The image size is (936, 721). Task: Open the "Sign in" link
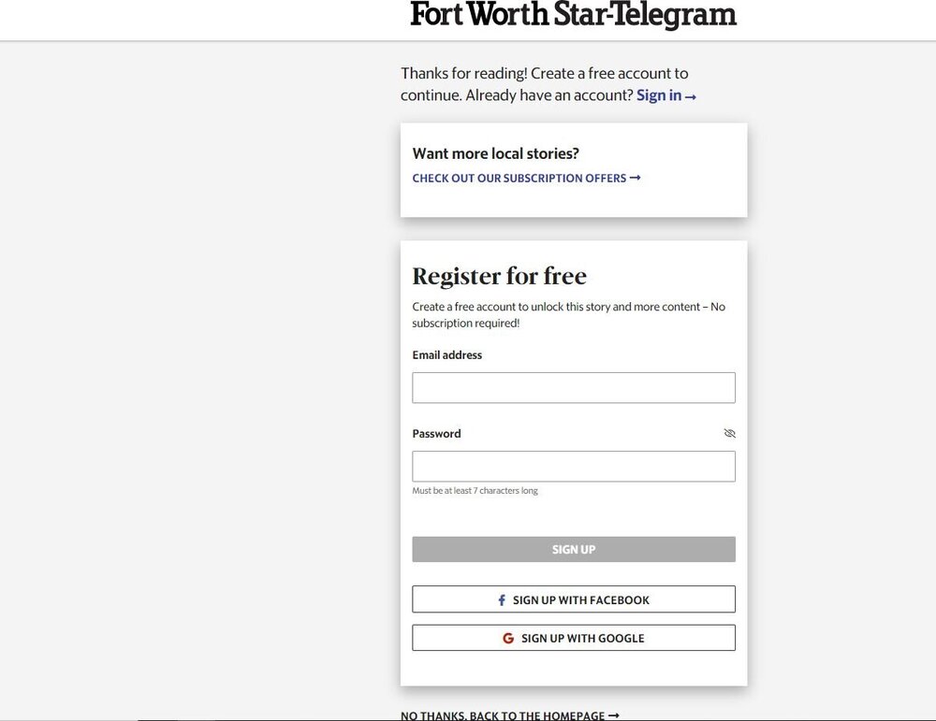(x=657, y=94)
